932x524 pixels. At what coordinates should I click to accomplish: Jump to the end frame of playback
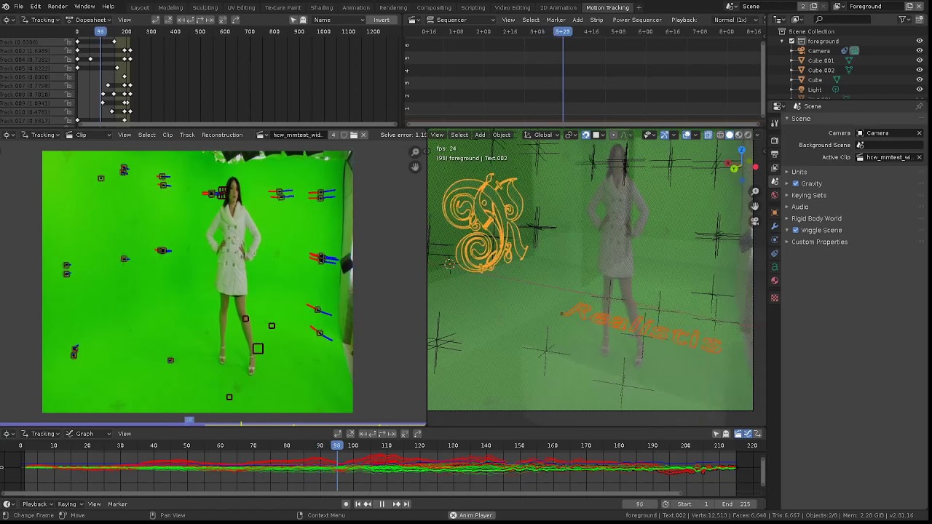point(406,504)
